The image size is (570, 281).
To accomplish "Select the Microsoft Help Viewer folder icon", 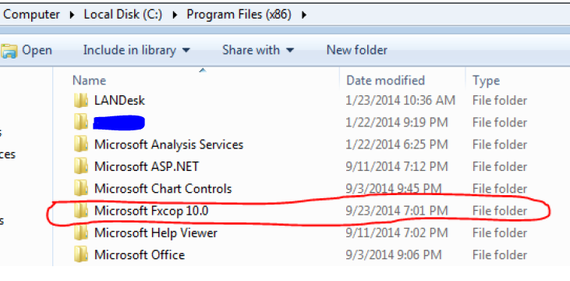I will (80, 233).
